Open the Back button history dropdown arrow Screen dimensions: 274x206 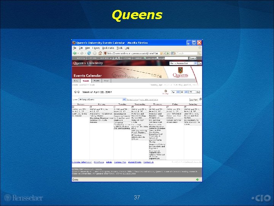pyautogui.click(x=78, y=53)
